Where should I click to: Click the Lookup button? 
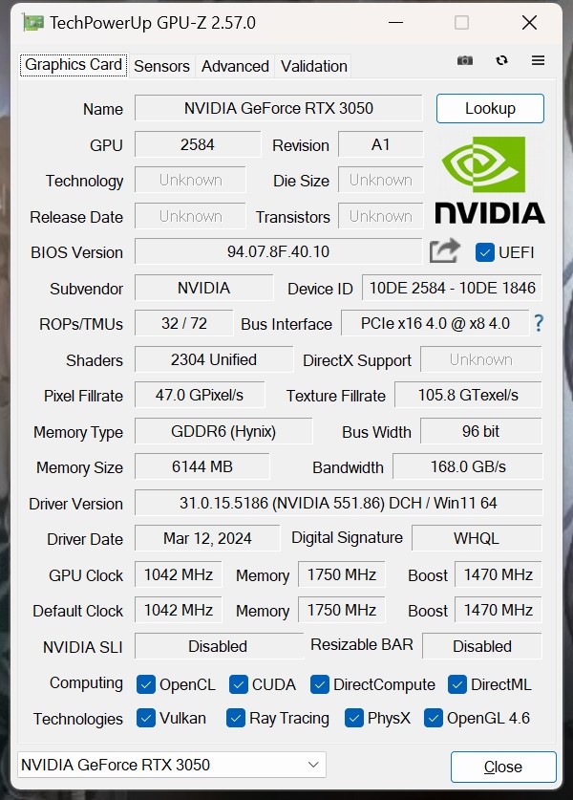pos(490,108)
